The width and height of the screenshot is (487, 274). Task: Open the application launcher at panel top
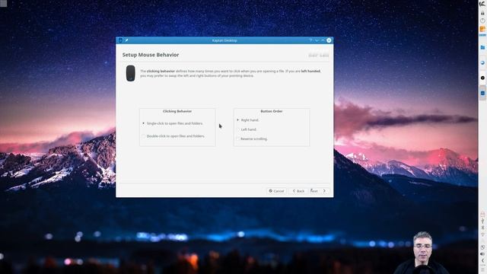(x=482, y=4)
